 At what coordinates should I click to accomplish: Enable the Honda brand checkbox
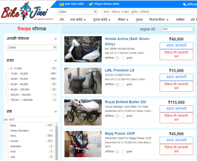[x=7, y=141]
